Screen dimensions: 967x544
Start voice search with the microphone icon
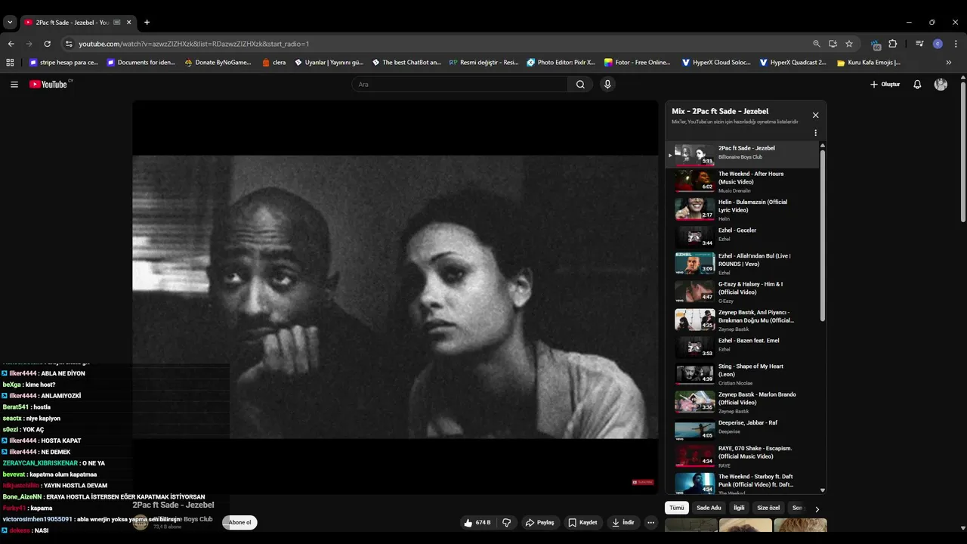[607, 85]
